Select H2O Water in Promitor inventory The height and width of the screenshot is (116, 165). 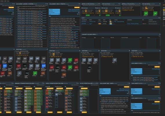[x=64, y=75]
